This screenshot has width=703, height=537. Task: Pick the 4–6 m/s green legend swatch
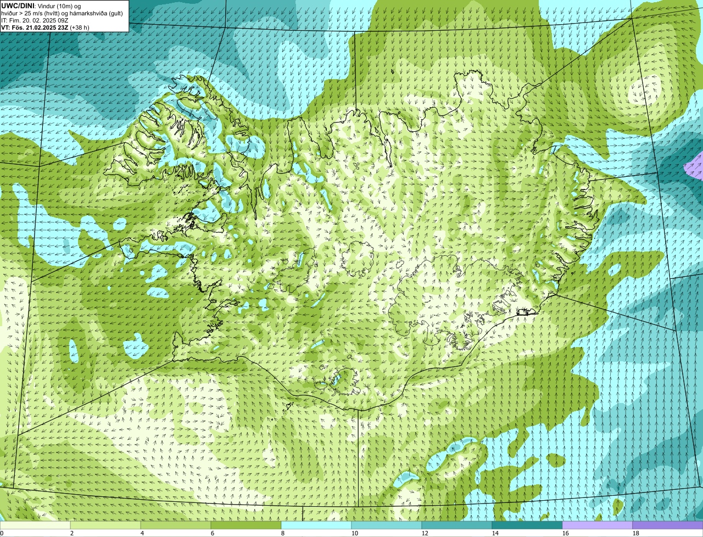(176, 525)
